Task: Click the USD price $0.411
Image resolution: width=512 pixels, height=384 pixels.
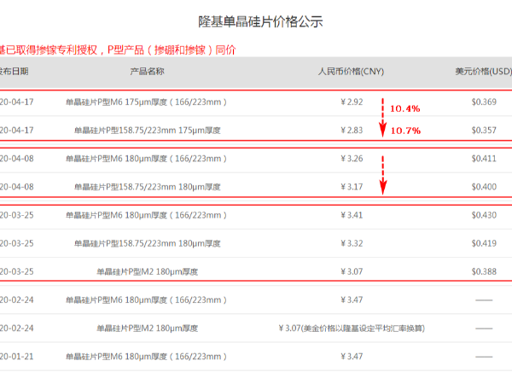Action: click(484, 159)
